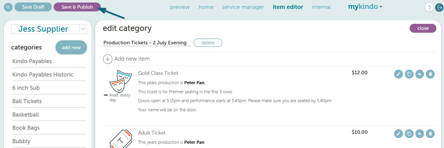Click the category name input field

tap(147, 43)
